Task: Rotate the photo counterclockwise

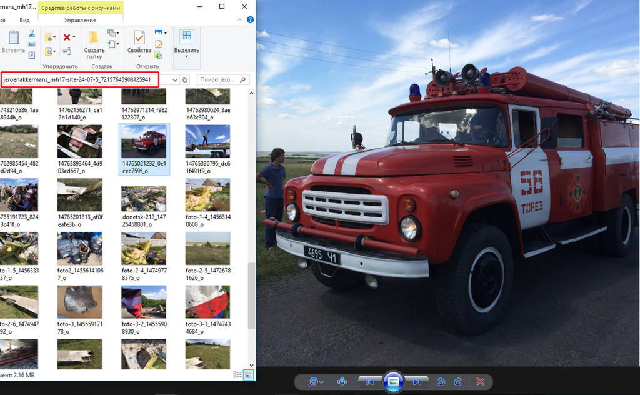Action: pos(441,382)
